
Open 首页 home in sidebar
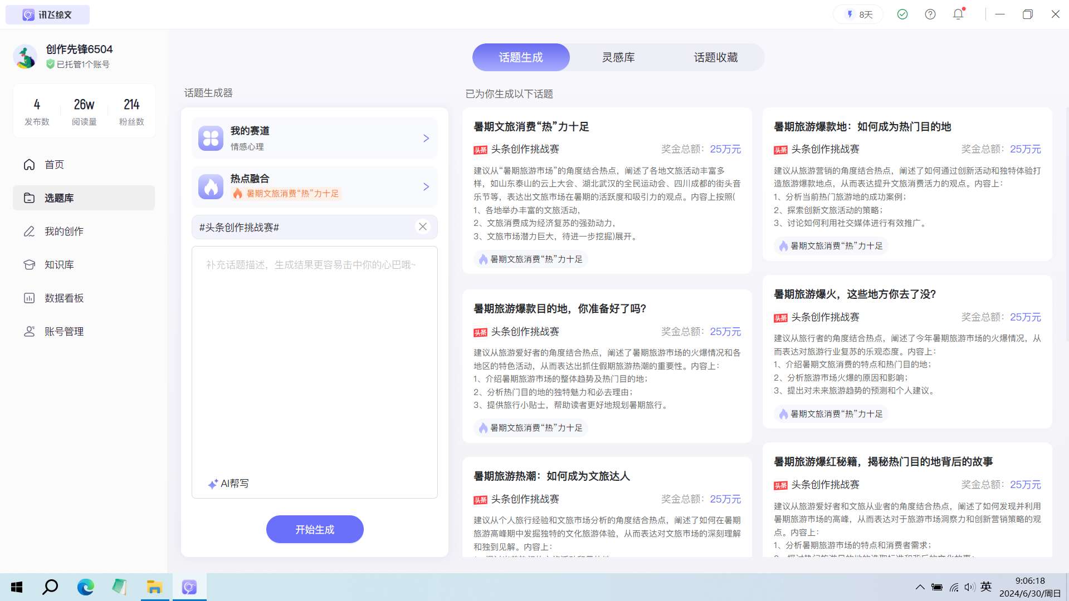(x=54, y=165)
